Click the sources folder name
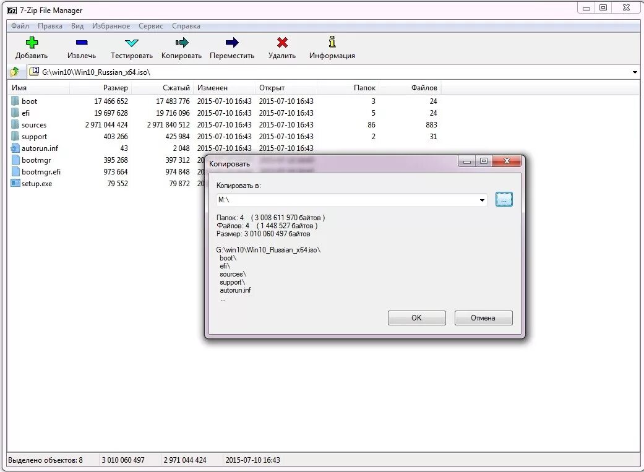 [x=34, y=125]
